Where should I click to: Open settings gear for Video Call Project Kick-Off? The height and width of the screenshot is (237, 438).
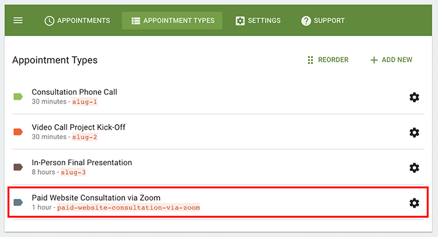point(414,133)
